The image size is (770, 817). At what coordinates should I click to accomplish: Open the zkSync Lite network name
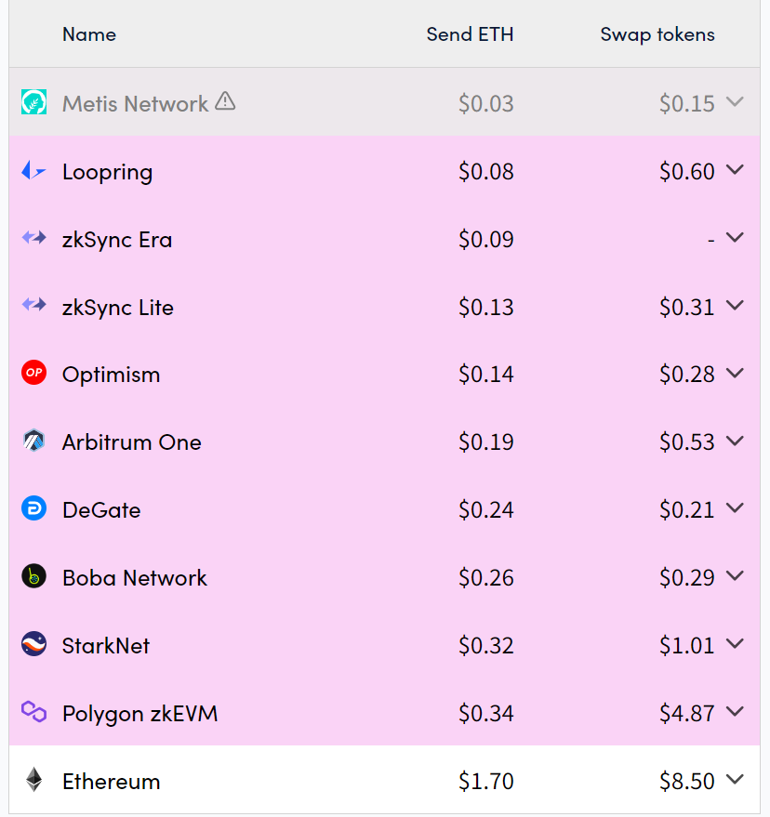tap(118, 308)
